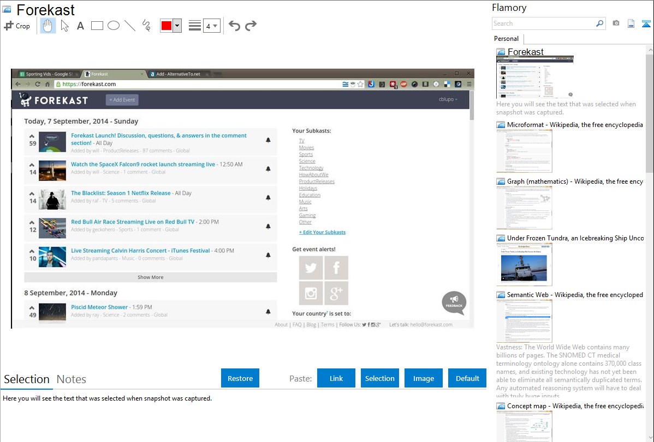The width and height of the screenshot is (654, 442).
Task: Undo the last annotation
Action: (234, 26)
